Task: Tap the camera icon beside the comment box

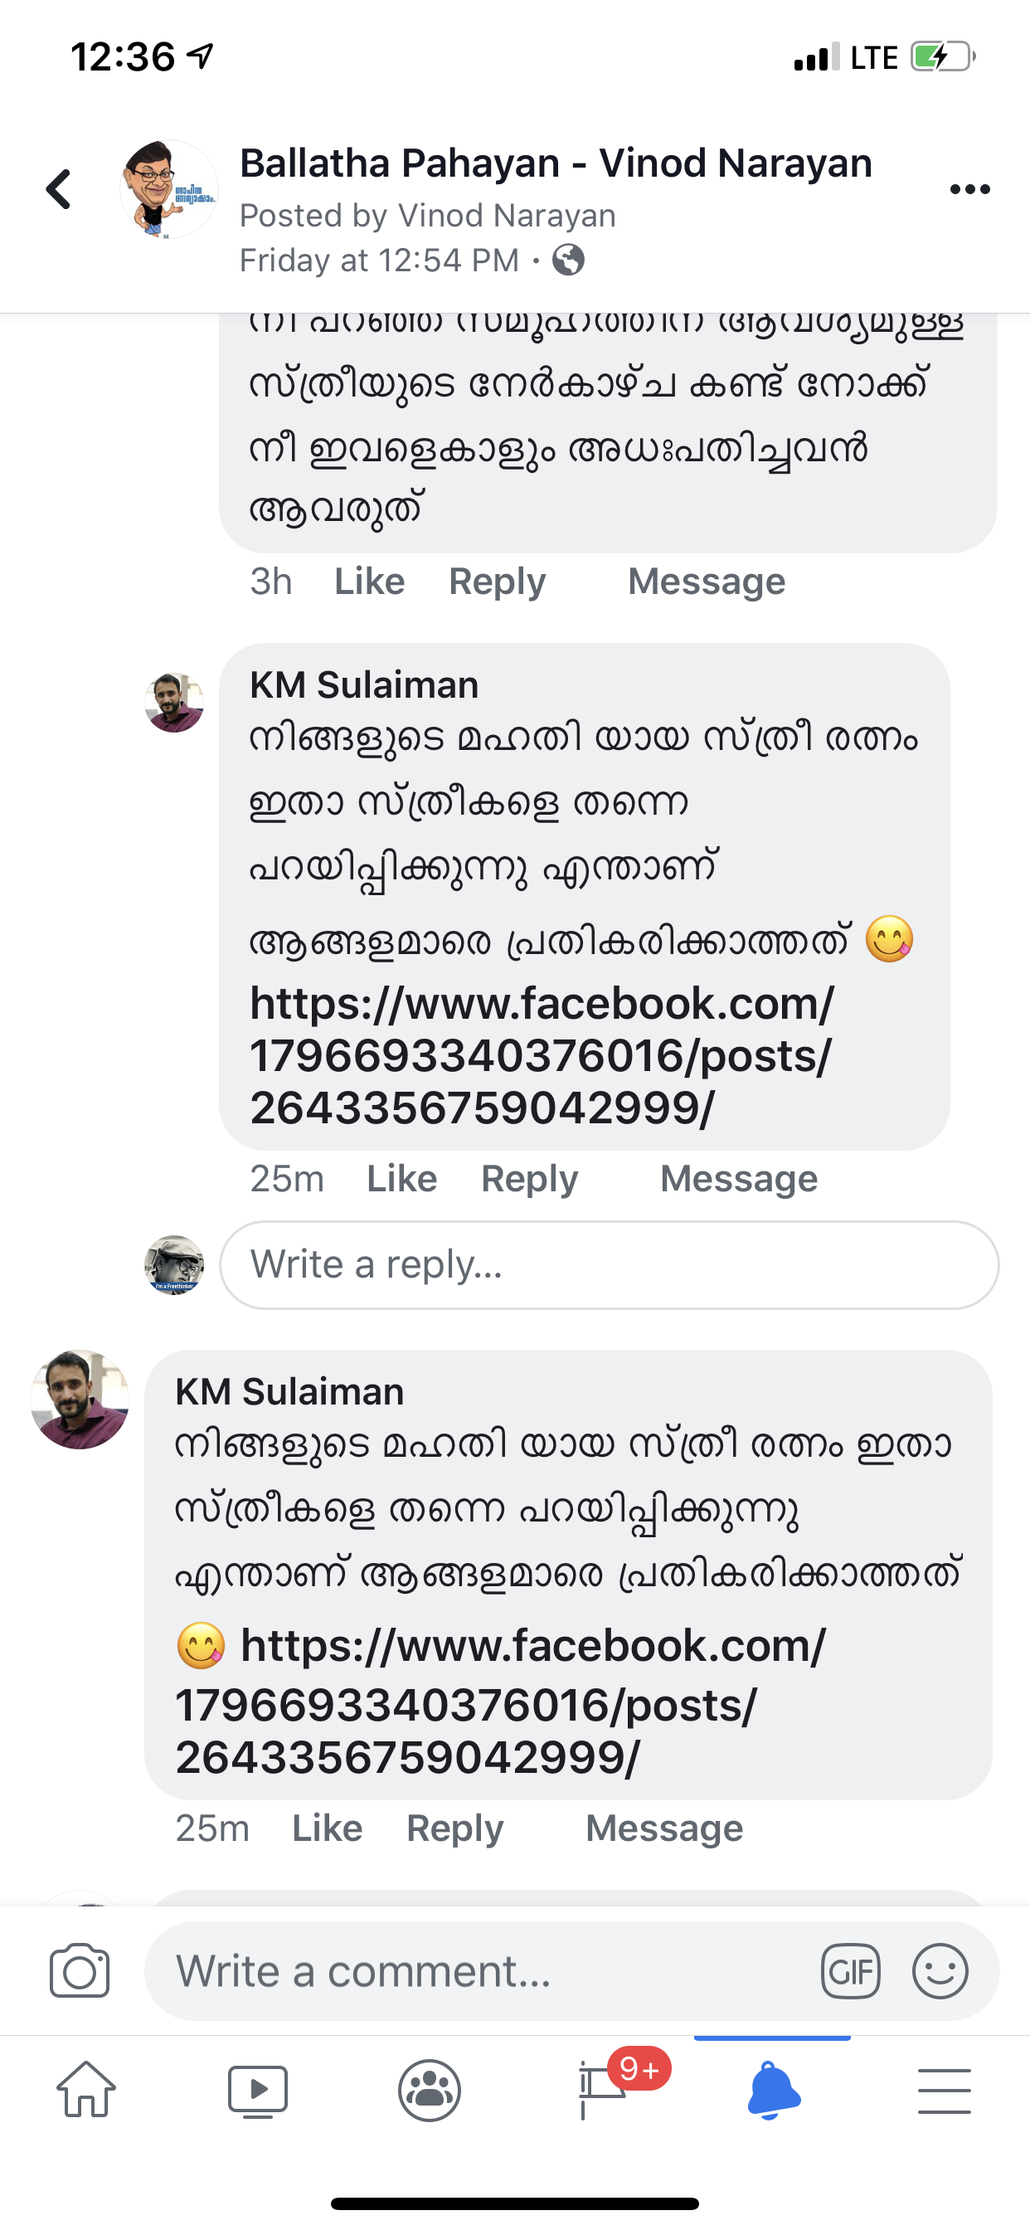Action: [x=80, y=1971]
